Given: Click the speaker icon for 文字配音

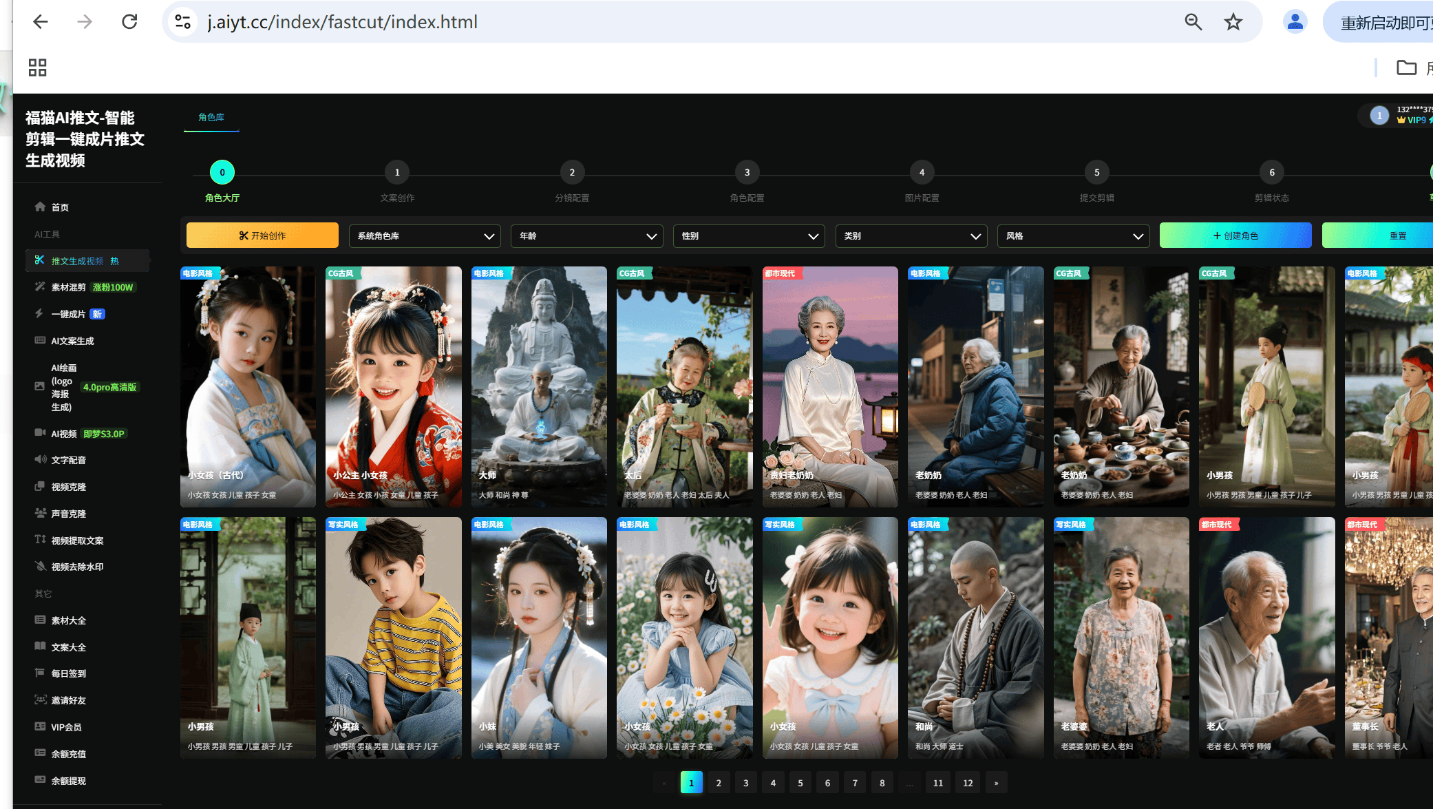Looking at the screenshot, I should 40,460.
